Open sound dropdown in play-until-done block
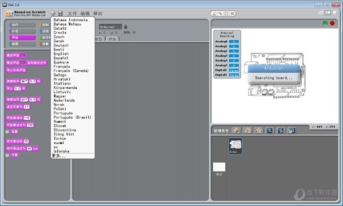 [23, 63]
